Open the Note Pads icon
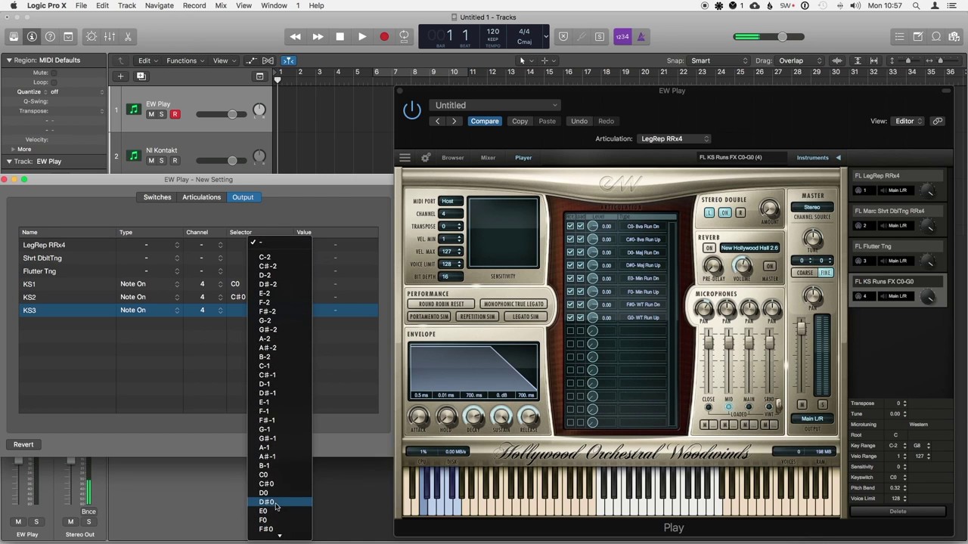The height and width of the screenshot is (544, 968). [917, 36]
